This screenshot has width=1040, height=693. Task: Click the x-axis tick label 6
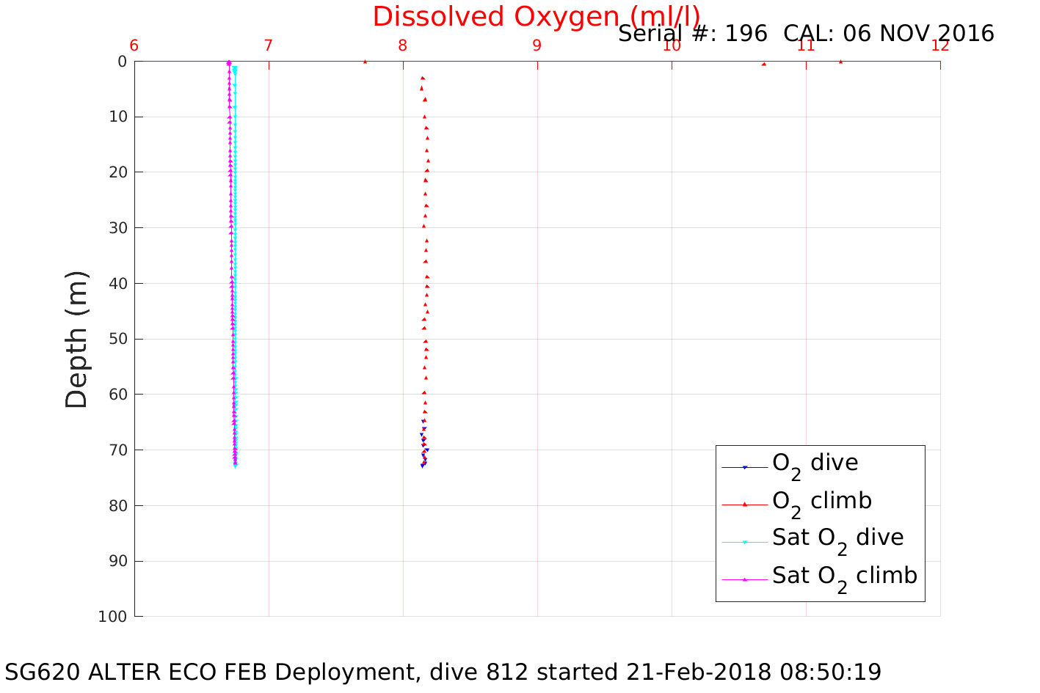134,45
